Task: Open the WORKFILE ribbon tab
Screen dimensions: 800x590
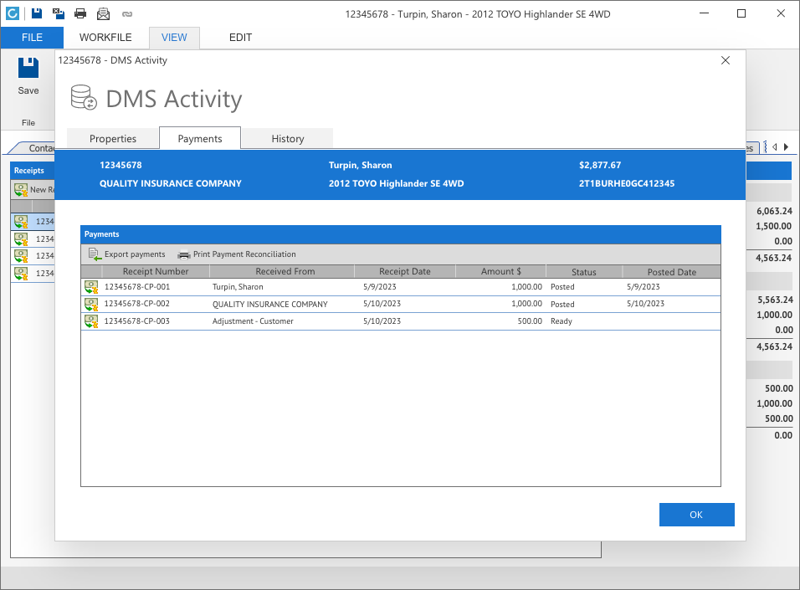Action: [x=105, y=38]
